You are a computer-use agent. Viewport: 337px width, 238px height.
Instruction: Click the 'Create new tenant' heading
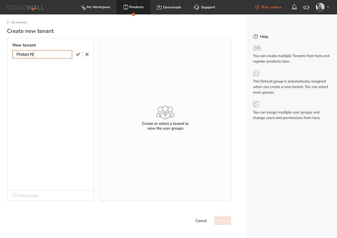coord(30,31)
